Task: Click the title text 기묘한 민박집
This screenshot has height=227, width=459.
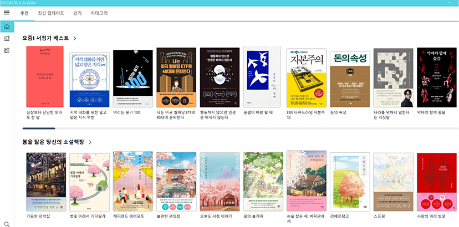Action: pos(39,216)
